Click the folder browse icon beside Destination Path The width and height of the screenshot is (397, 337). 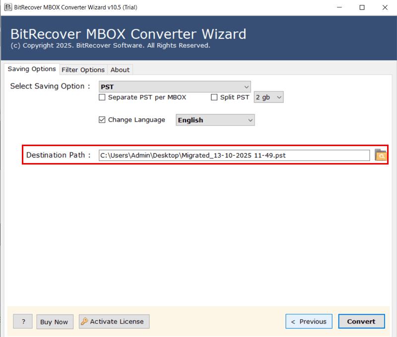point(380,155)
